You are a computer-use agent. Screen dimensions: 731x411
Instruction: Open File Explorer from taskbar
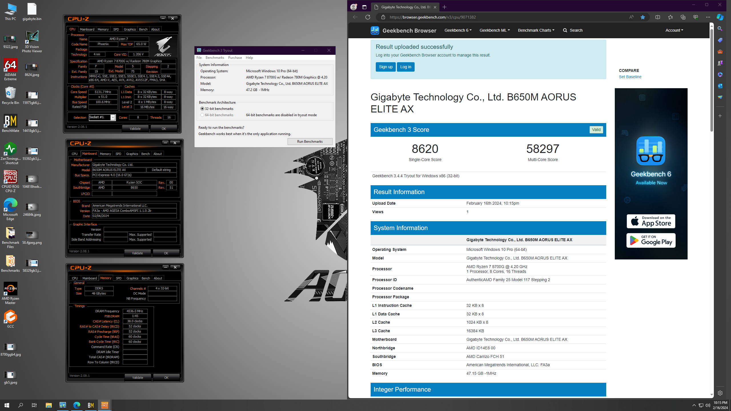click(x=49, y=405)
